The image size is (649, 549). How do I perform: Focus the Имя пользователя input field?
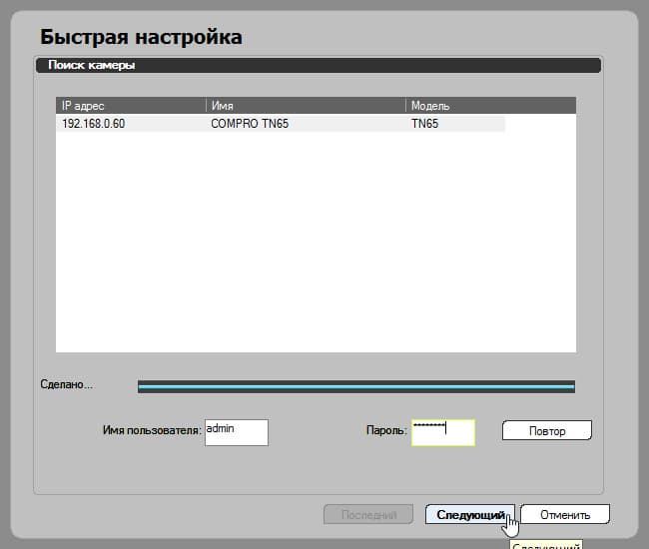[x=237, y=432]
